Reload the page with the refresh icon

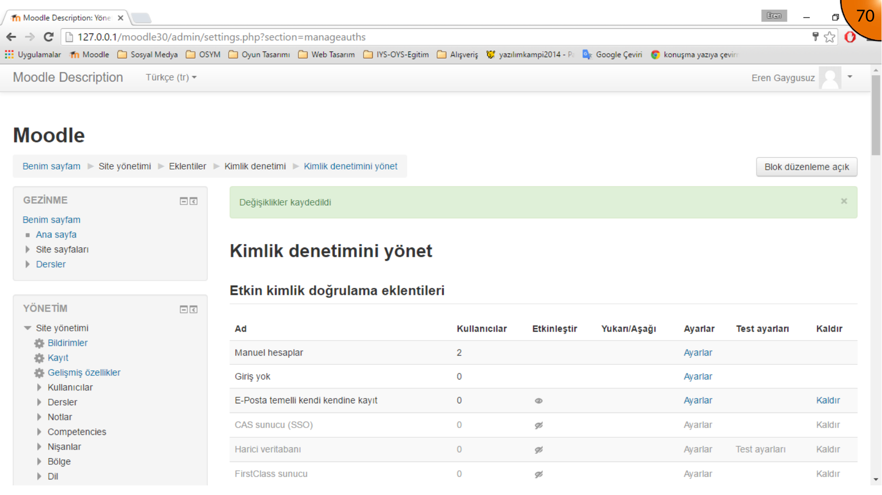pos(49,37)
